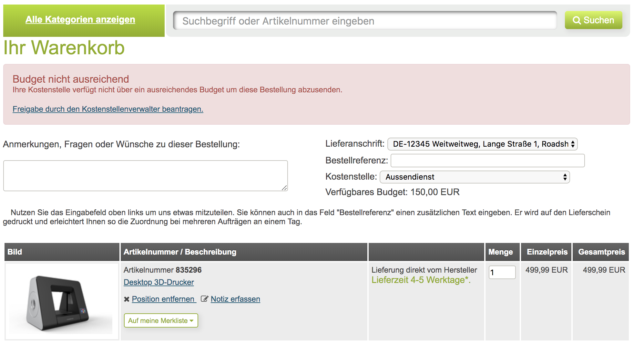The height and width of the screenshot is (345, 634).
Task: Click the up-down arrows on Kostenstelle selector
Action: point(564,177)
